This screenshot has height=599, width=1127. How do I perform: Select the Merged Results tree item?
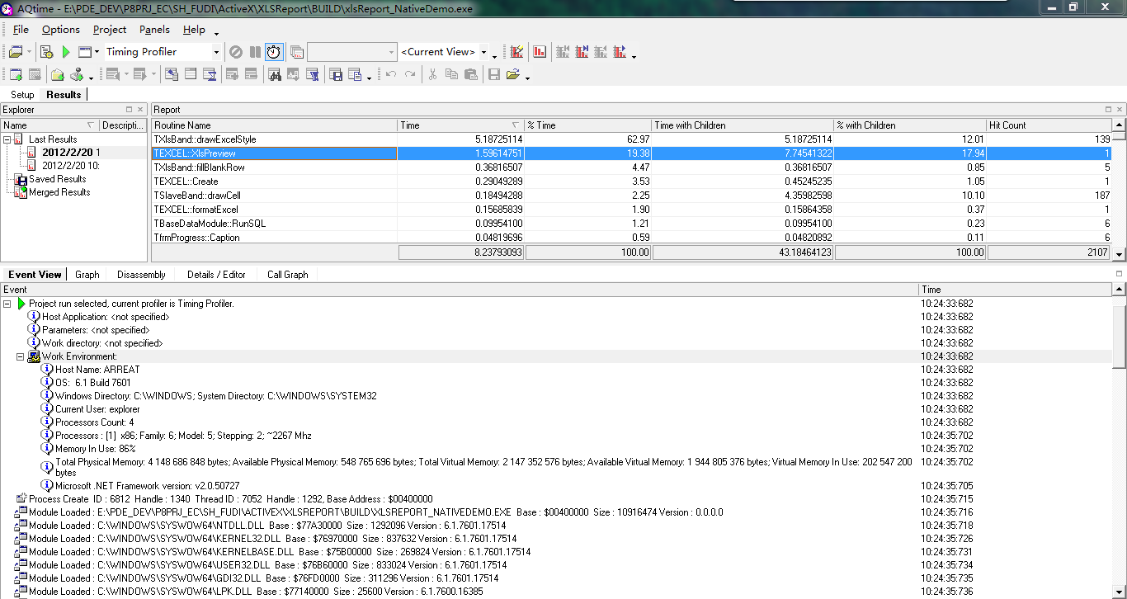point(59,192)
